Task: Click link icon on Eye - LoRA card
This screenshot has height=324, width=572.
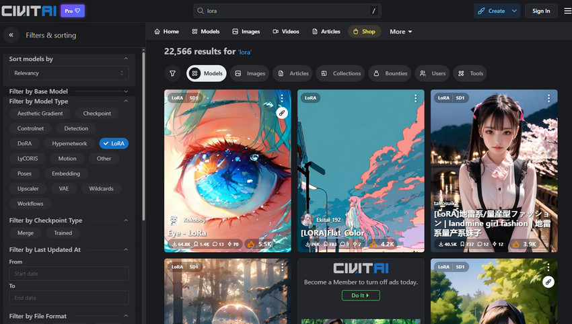Action: [x=282, y=113]
